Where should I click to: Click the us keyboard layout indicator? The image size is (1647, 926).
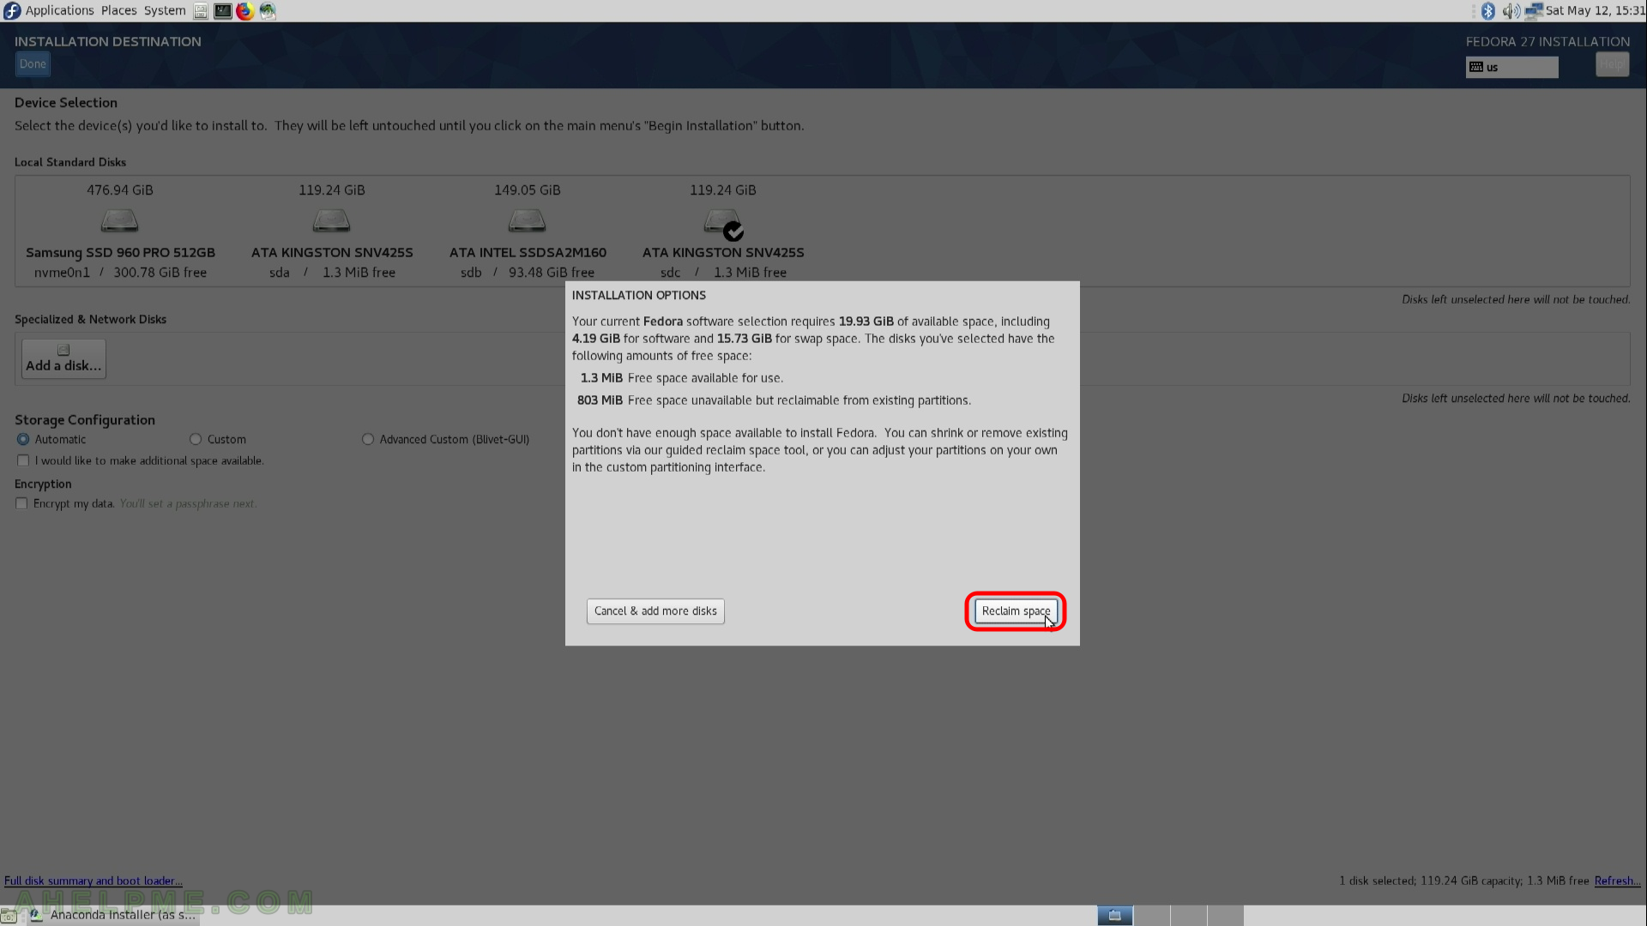[x=1511, y=67]
